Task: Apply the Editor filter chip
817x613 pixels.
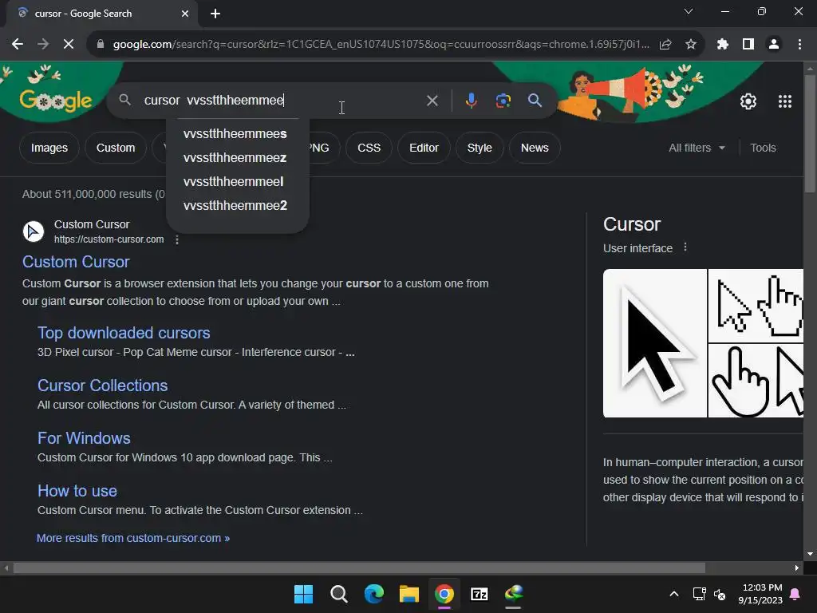Action: pos(424,148)
